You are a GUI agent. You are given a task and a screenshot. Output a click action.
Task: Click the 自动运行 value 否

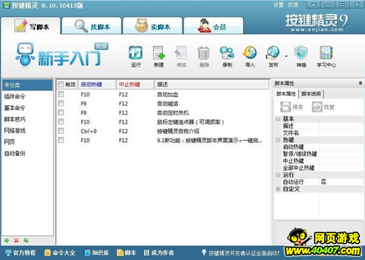pos(324,182)
